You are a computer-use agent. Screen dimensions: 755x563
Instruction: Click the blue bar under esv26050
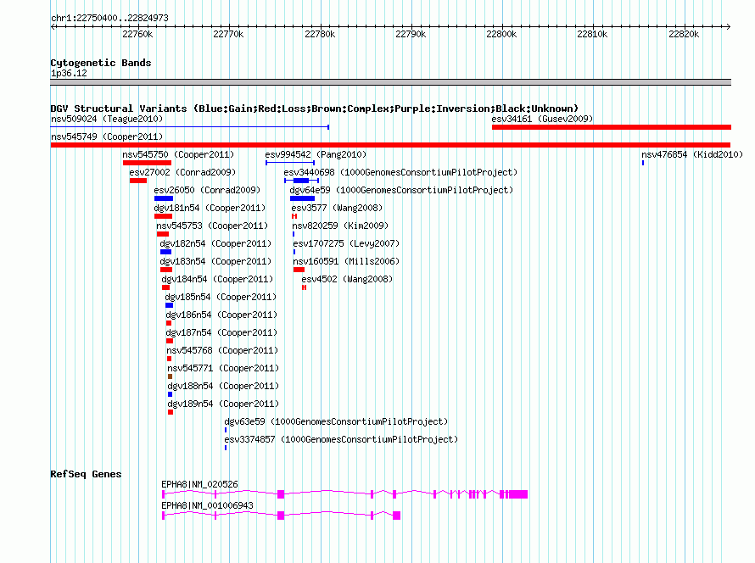click(164, 198)
